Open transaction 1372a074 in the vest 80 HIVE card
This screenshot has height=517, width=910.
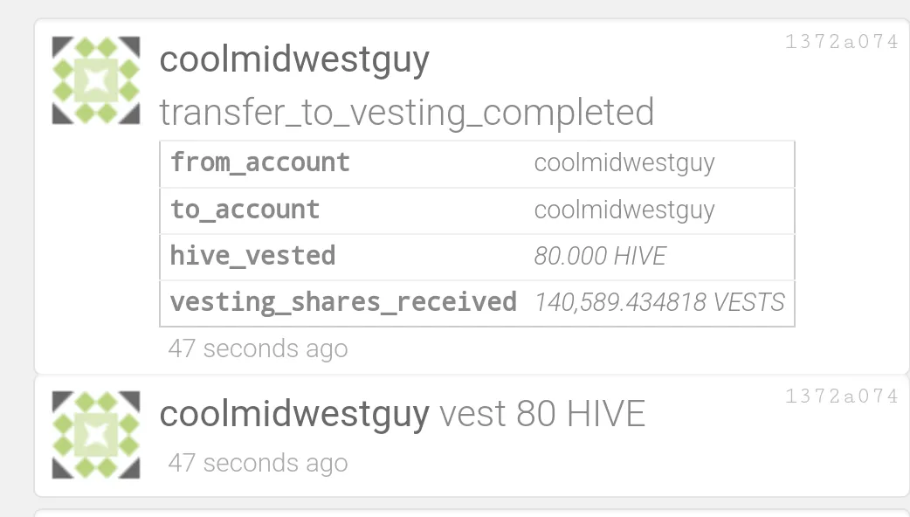(841, 396)
